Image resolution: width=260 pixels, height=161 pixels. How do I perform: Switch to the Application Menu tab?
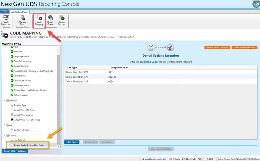(x=19, y=12)
